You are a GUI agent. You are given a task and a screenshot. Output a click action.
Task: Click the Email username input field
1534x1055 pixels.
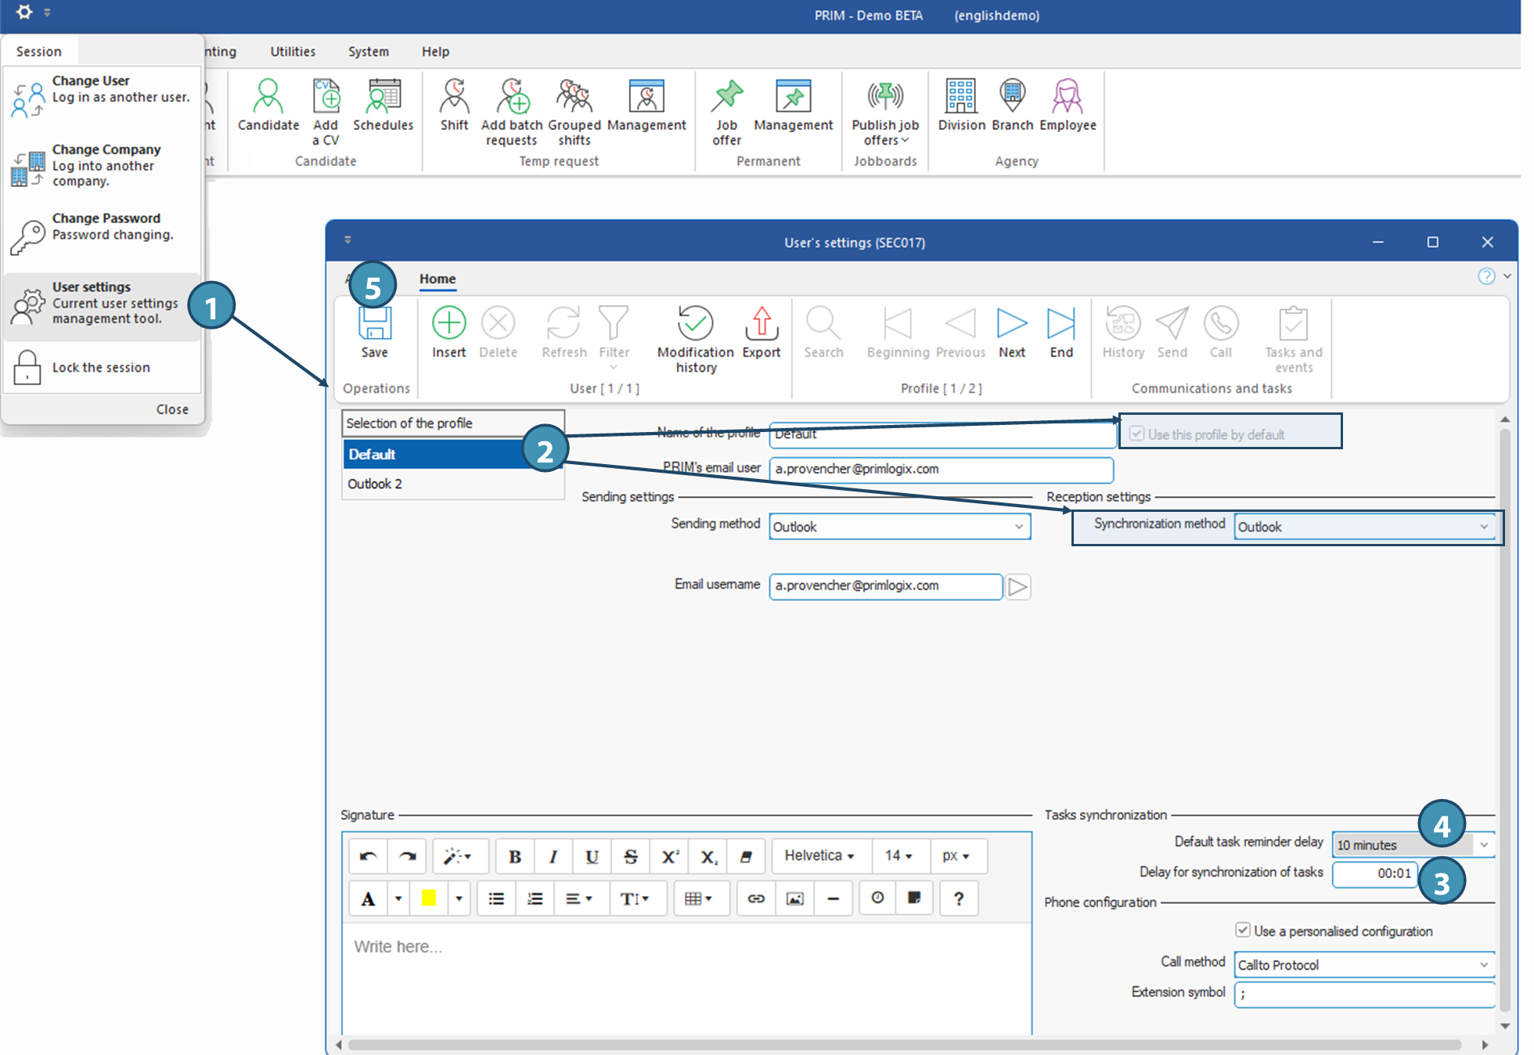click(884, 586)
